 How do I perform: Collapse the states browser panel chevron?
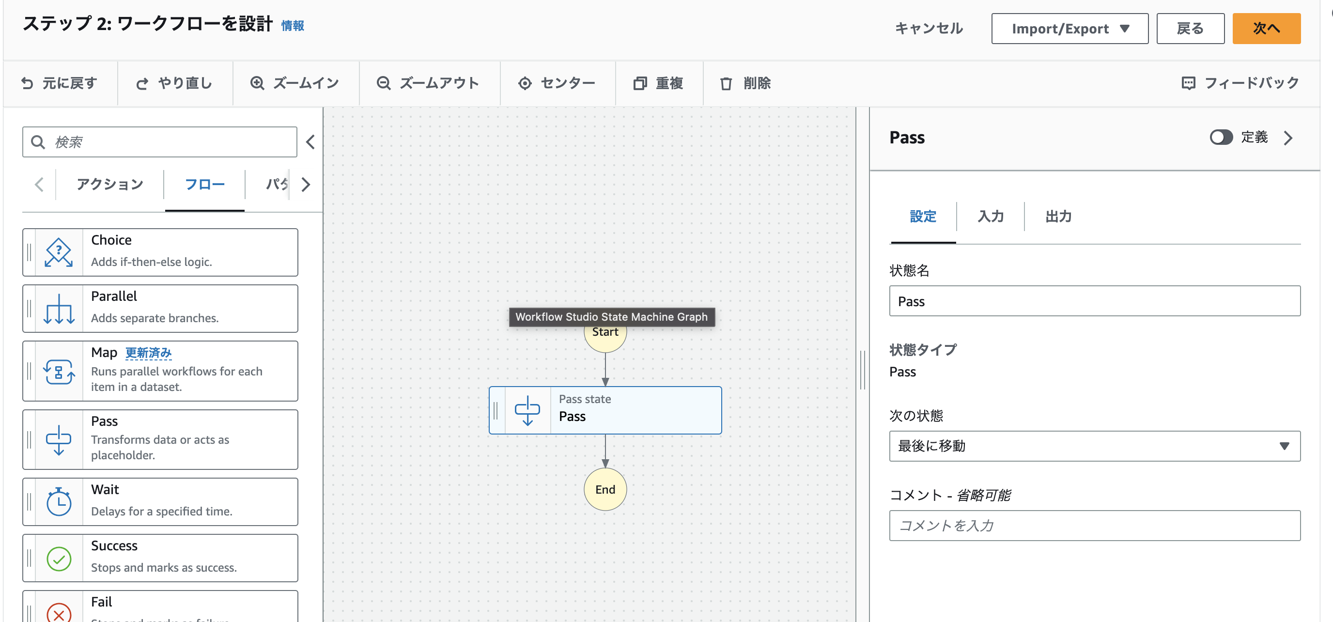pyautogui.click(x=310, y=142)
